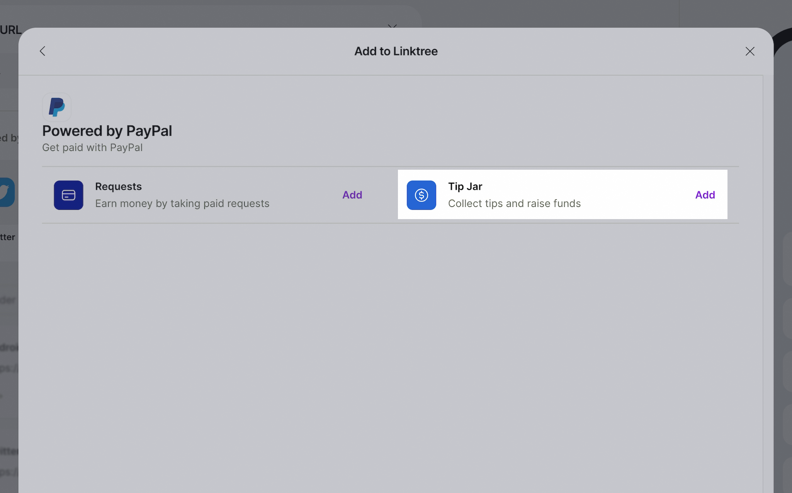Click the 'Get paid with PayPal' subtitle
The height and width of the screenshot is (493, 792).
click(92, 147)
